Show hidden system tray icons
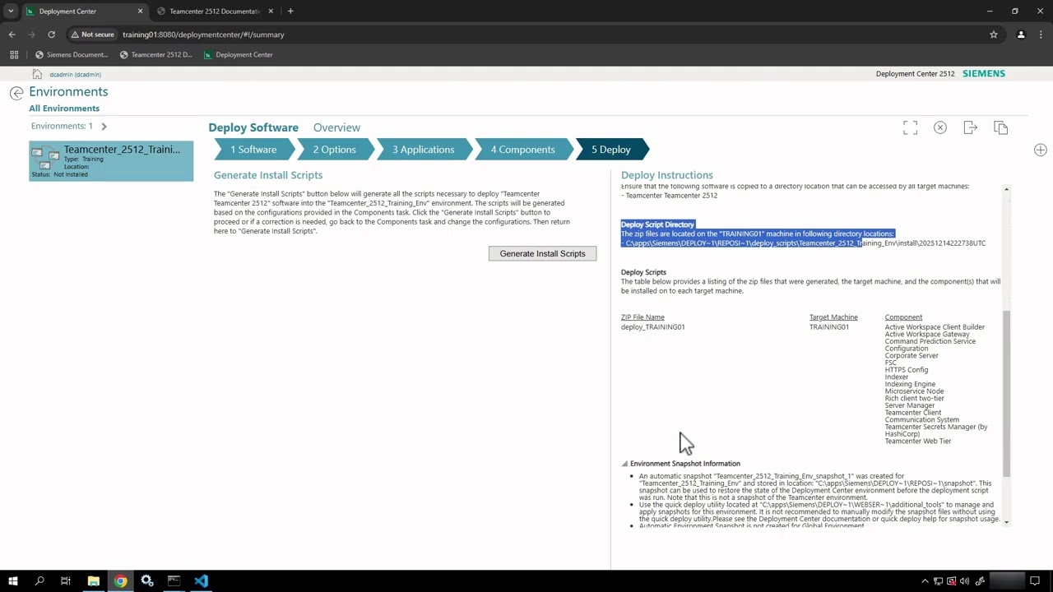Viewport: 1053px width, 592px height. [925, 581]
